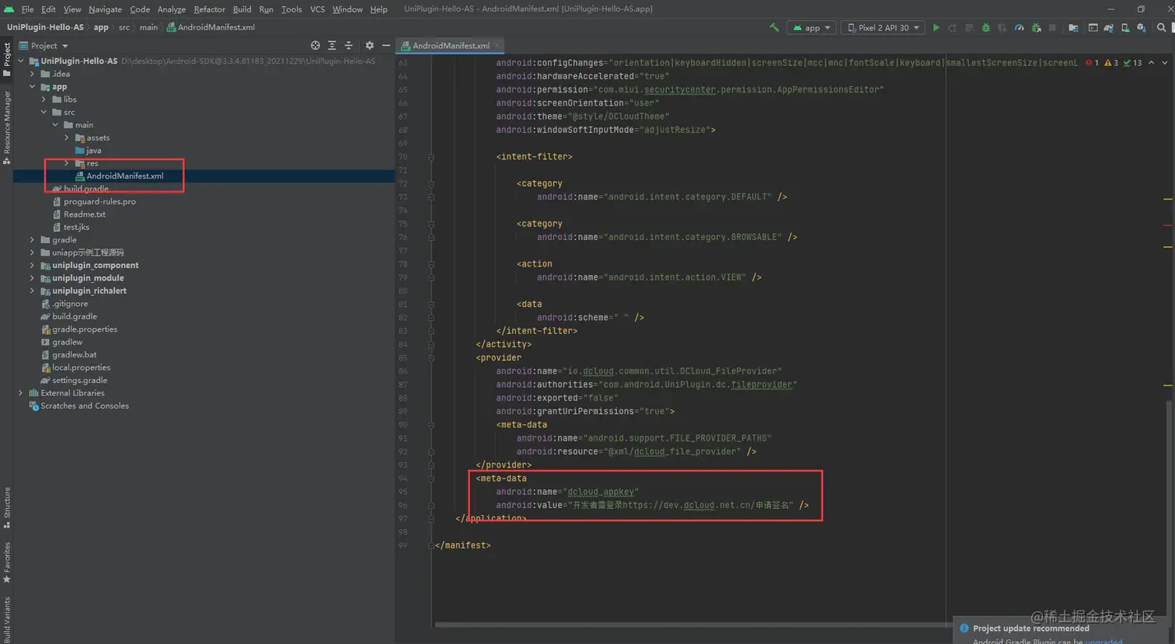Image resolution: width=1175 pixels, height=644 pixels.
Task: Go to next highlighted problem arrow
Action: tap(1164, 63)
